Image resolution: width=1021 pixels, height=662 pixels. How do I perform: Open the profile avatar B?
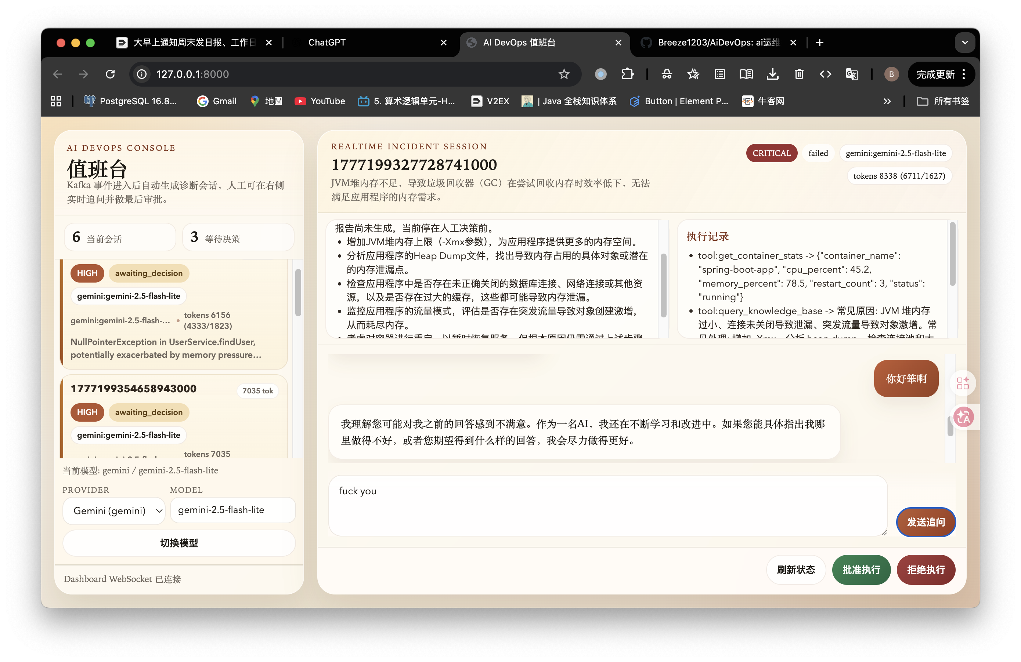coord(891,74)
